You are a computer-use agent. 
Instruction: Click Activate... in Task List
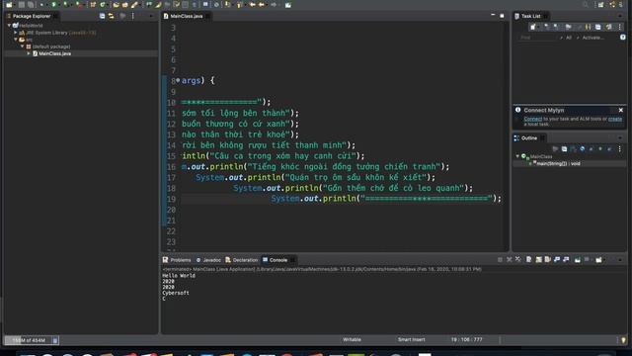click(x=592, y=38)
